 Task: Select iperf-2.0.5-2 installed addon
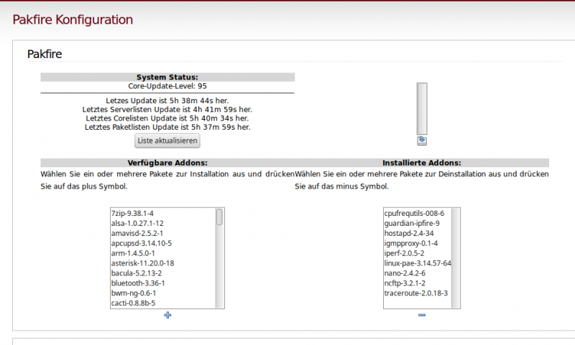[418, 253]
